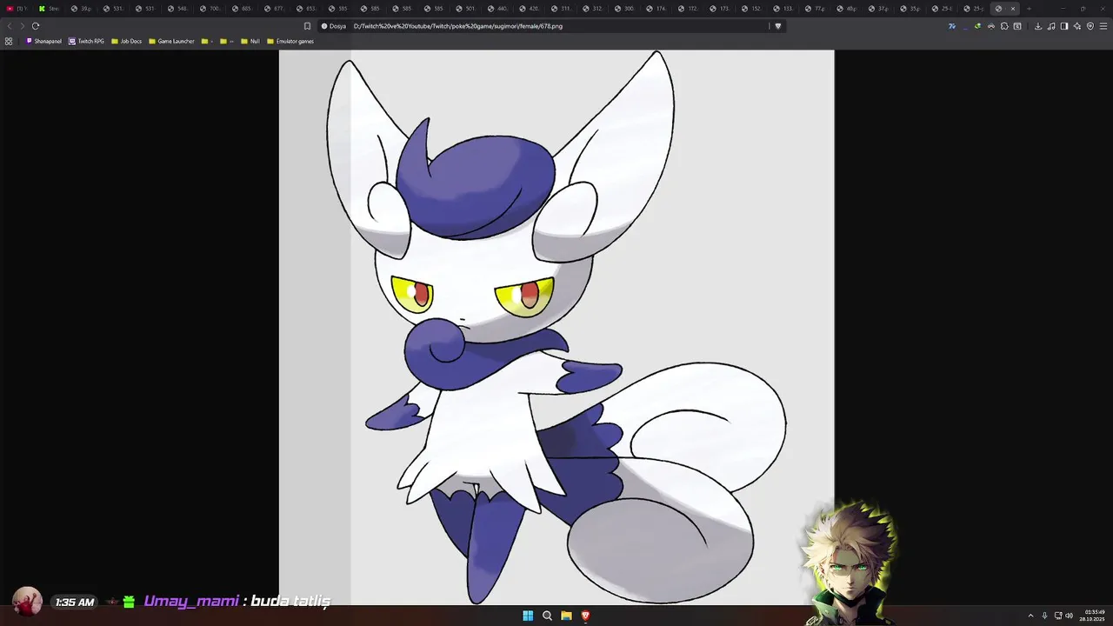Switch to the tab labeled 677
This screenshot has width=1113, height=626.
274,9
